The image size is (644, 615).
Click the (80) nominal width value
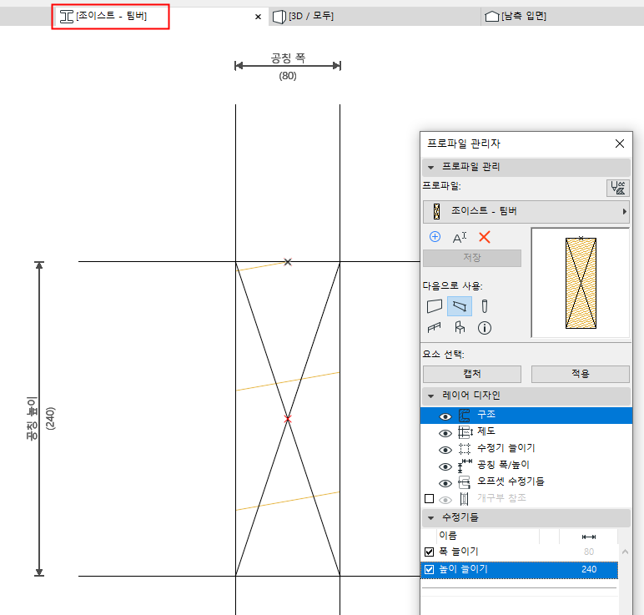pyautogui.click(x=288, y=76)
